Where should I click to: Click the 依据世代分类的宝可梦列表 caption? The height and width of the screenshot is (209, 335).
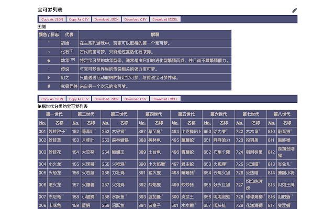coord(63,107)
